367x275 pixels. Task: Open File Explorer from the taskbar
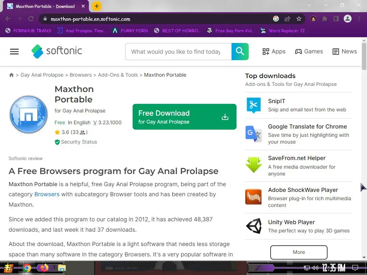click(x=62, y=268)
